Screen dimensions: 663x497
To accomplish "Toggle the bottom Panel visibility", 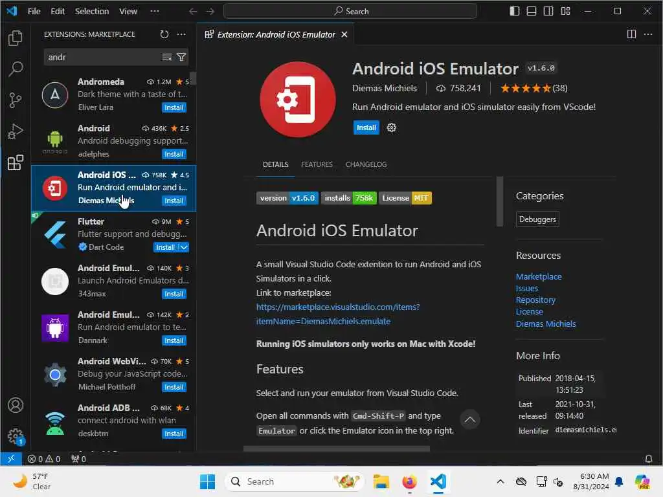I will (532, 11).
